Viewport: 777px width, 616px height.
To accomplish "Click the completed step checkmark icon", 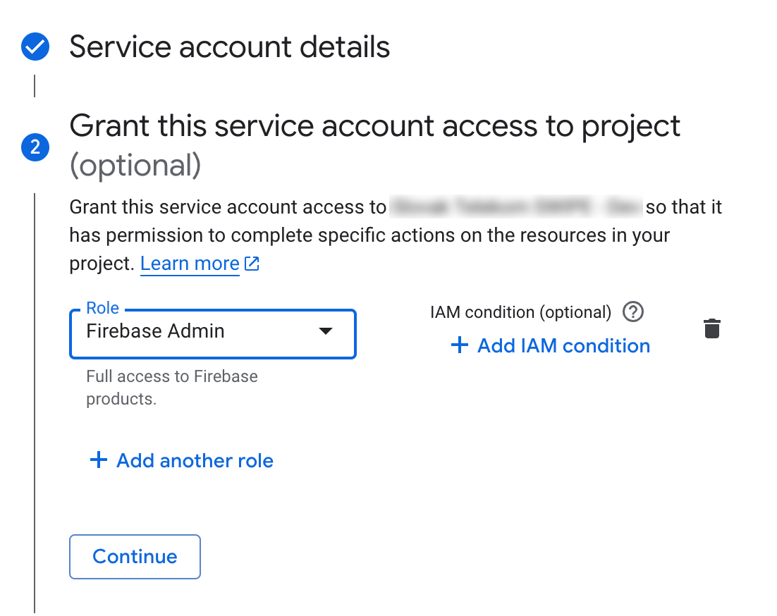I will pyautogui.click(x=35, y=48).
